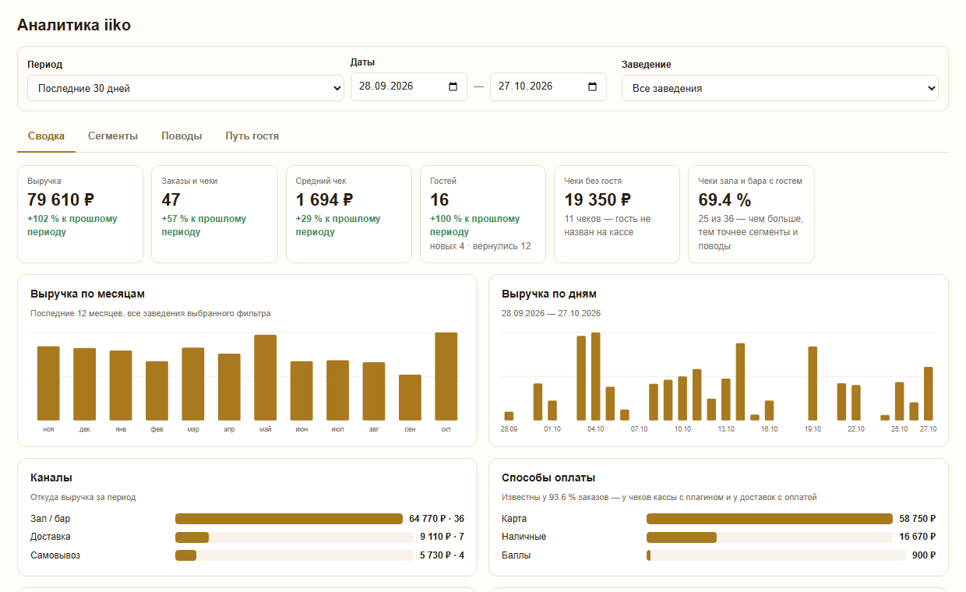Click the Чеки без гостя card

(616, 214)
